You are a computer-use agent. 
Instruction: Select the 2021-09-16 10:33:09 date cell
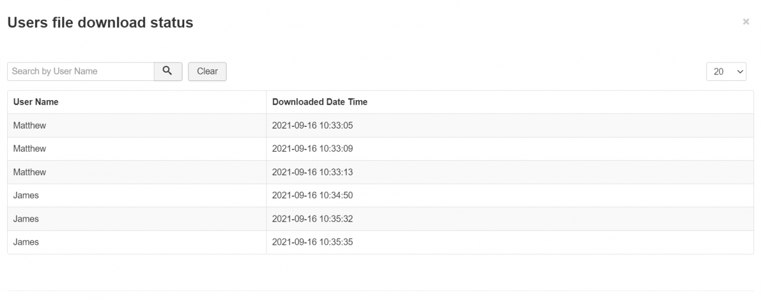tap(312, 149)
